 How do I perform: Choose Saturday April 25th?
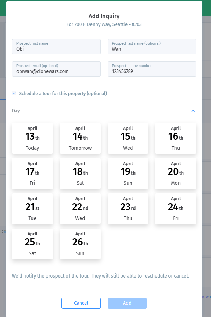[32, 244]
